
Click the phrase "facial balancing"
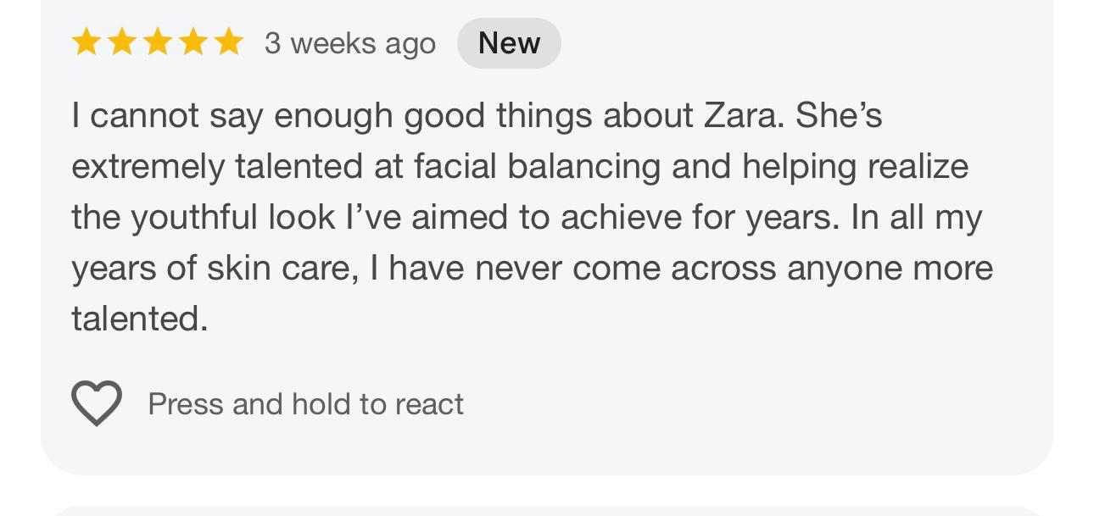click(536, 166)
